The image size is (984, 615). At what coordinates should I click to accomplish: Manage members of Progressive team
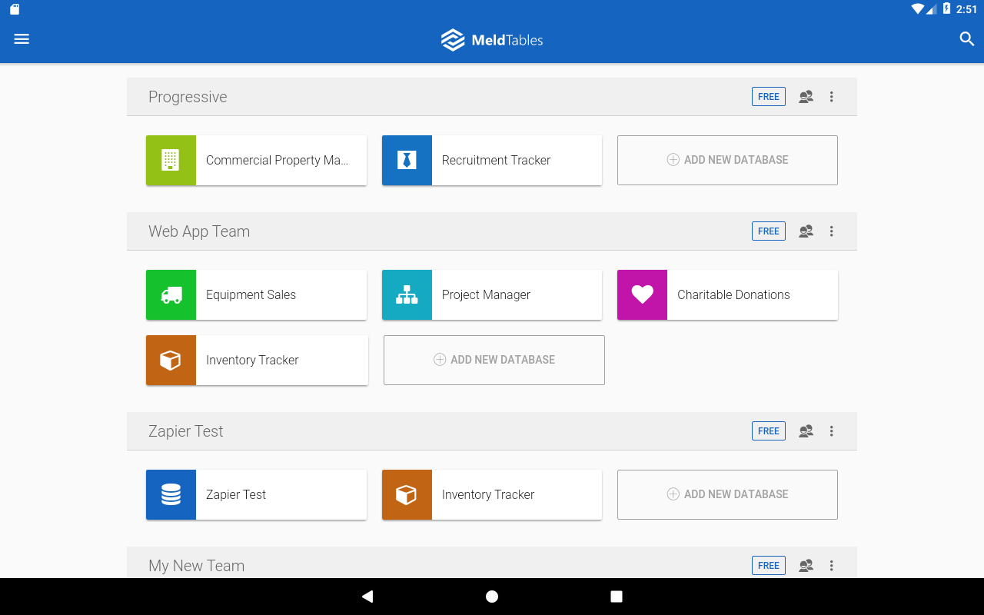pyautogui.click(x=806, y=97)
